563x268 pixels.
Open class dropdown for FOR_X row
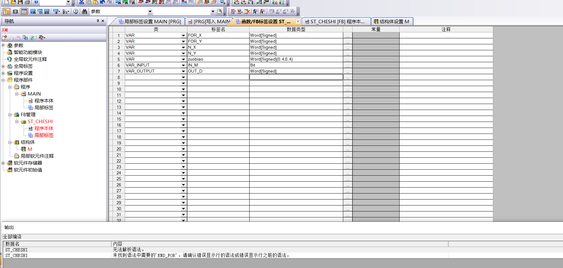(183, 36)
